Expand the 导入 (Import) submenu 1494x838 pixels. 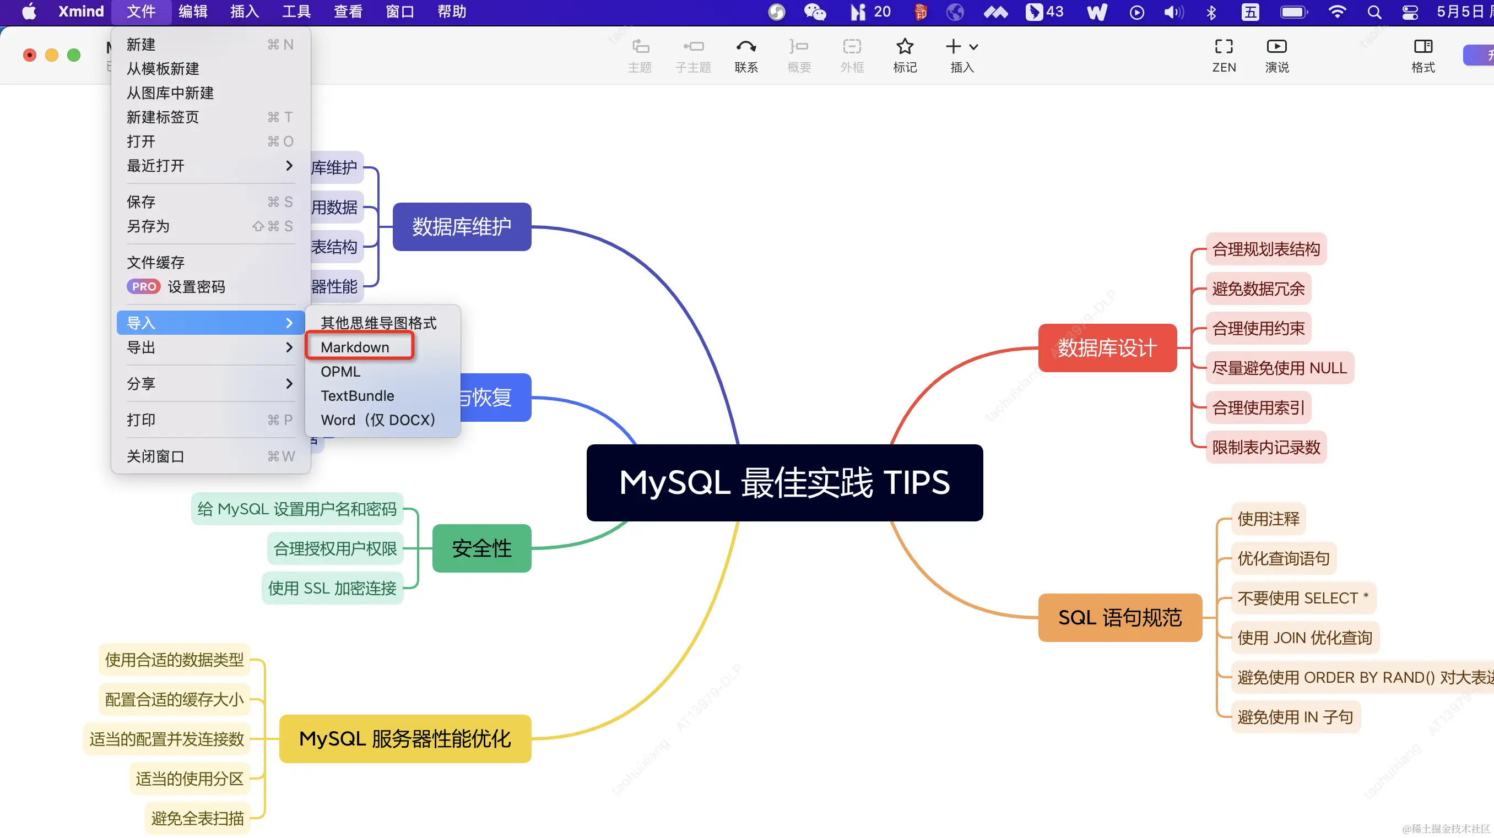click(x=210, y=323)
